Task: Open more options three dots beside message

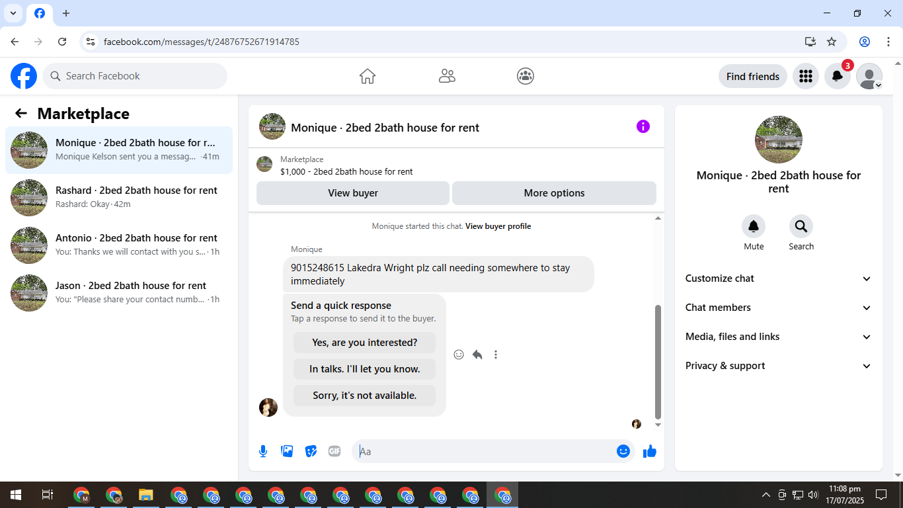Action: [496, 355]
